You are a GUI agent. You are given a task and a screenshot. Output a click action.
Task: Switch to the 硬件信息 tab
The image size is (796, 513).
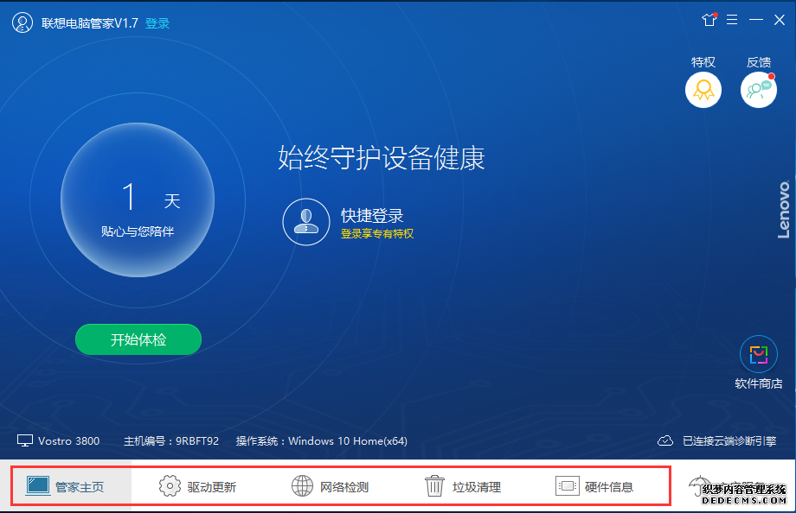[x=594, y=486]
